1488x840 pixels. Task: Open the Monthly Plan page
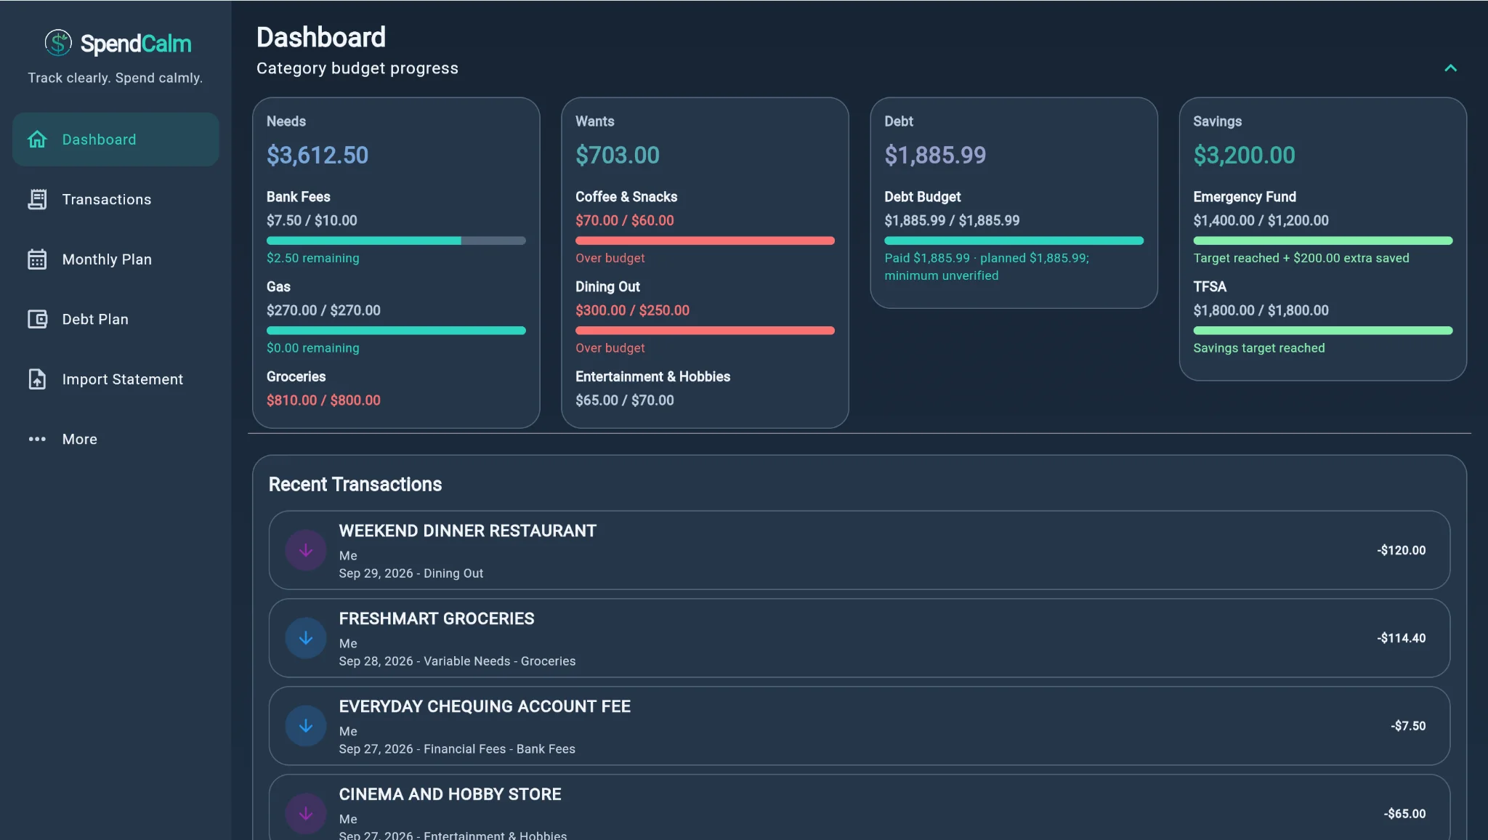(116, 259)
